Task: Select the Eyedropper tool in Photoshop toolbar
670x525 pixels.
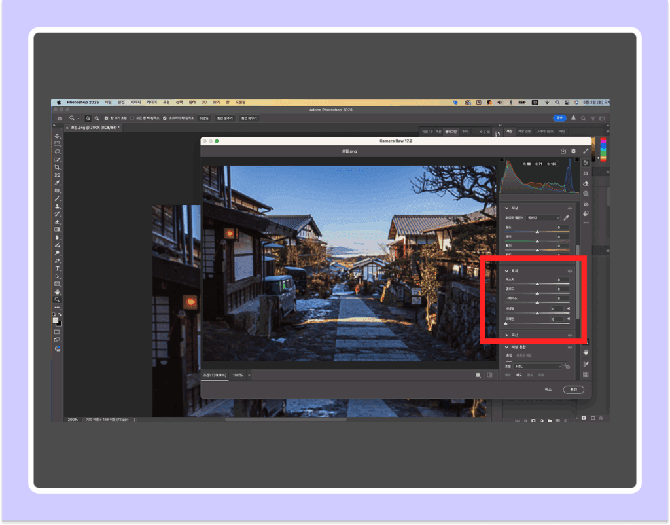Action: tap(57, 183)
